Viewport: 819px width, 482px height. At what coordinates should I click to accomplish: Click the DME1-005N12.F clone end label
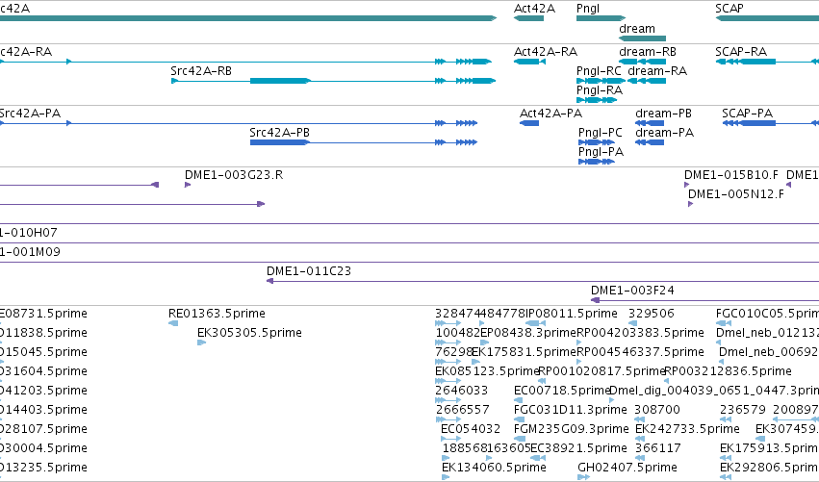(736, 194)
